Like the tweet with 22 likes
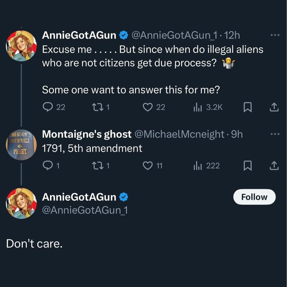This screenshot has width=287, height=287. [147, 107]
